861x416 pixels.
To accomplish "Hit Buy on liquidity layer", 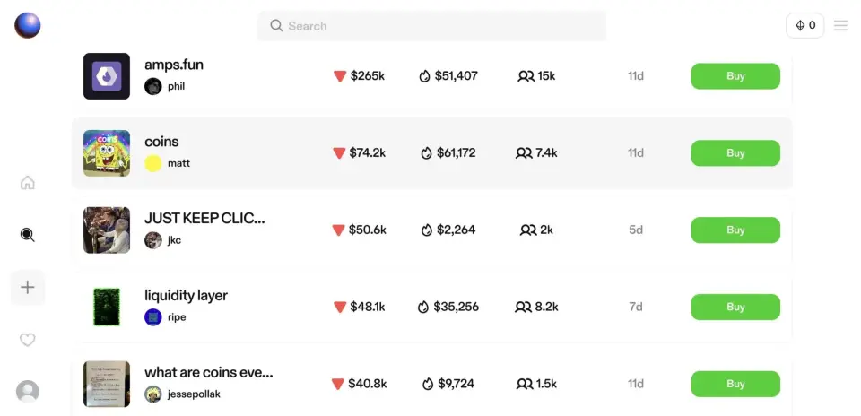I will click(x=735, y=308).
